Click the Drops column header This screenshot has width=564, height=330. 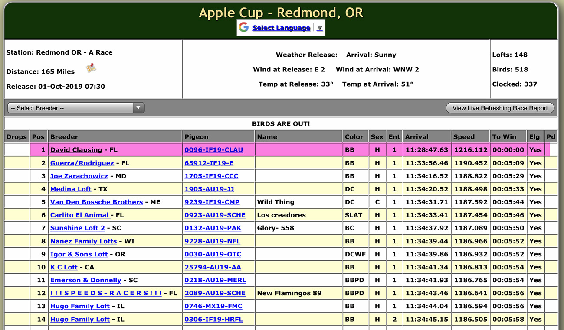(17, 137)
